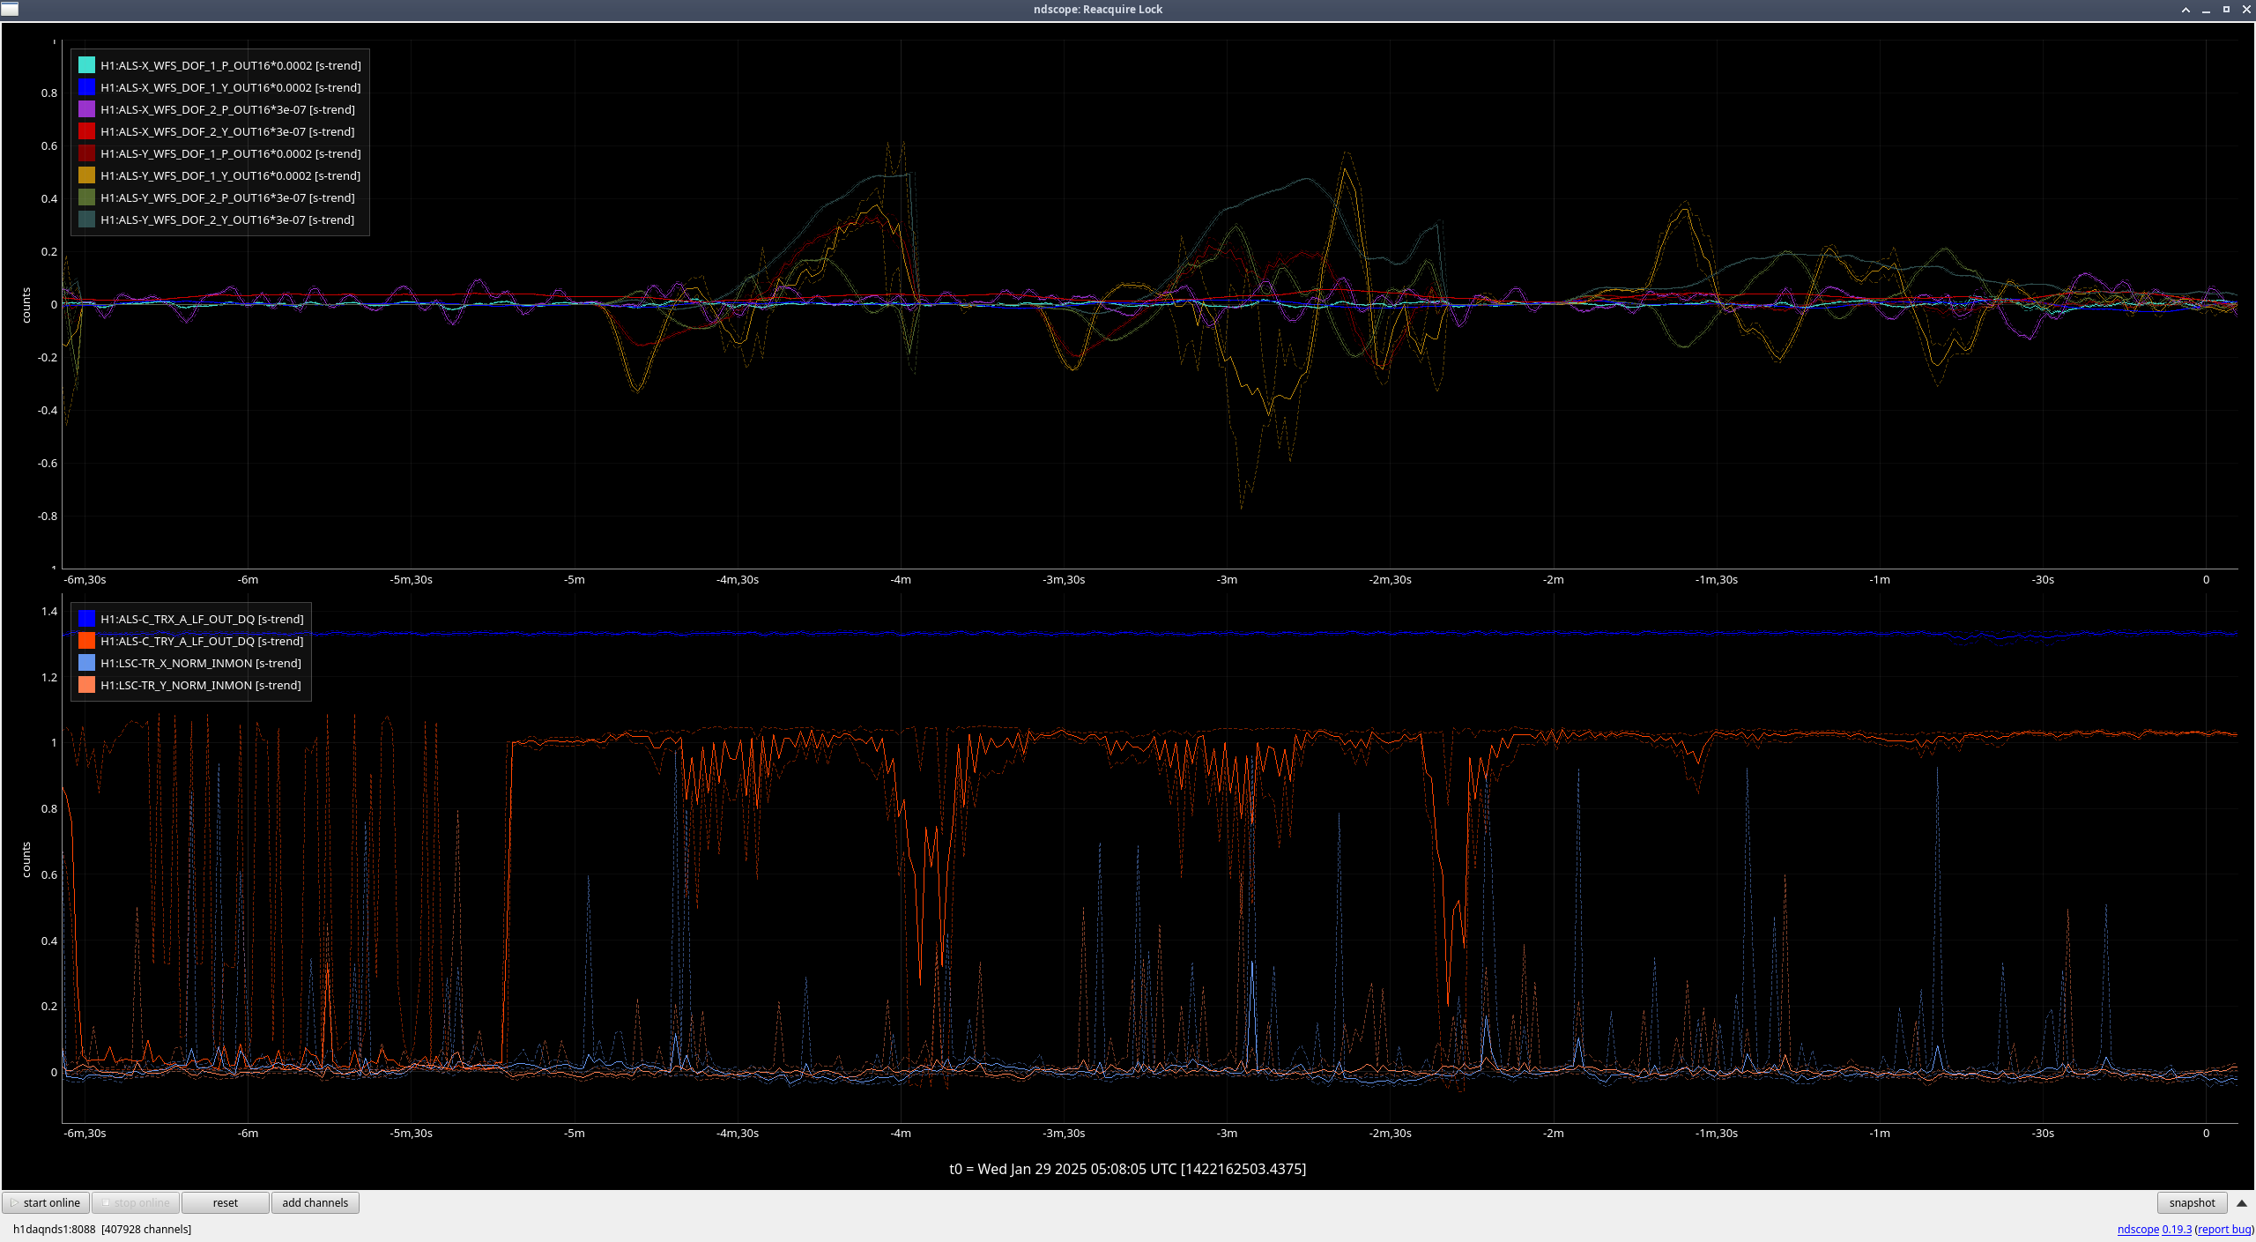This screenshot has width=2256, height=1242.
Task: Click the [407928 channels] status text
Action: tap(146, 1229)
